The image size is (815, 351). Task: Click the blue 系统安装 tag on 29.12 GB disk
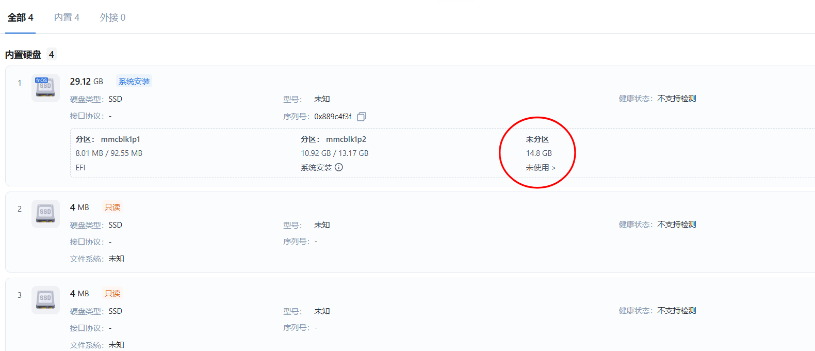[134, 82]
